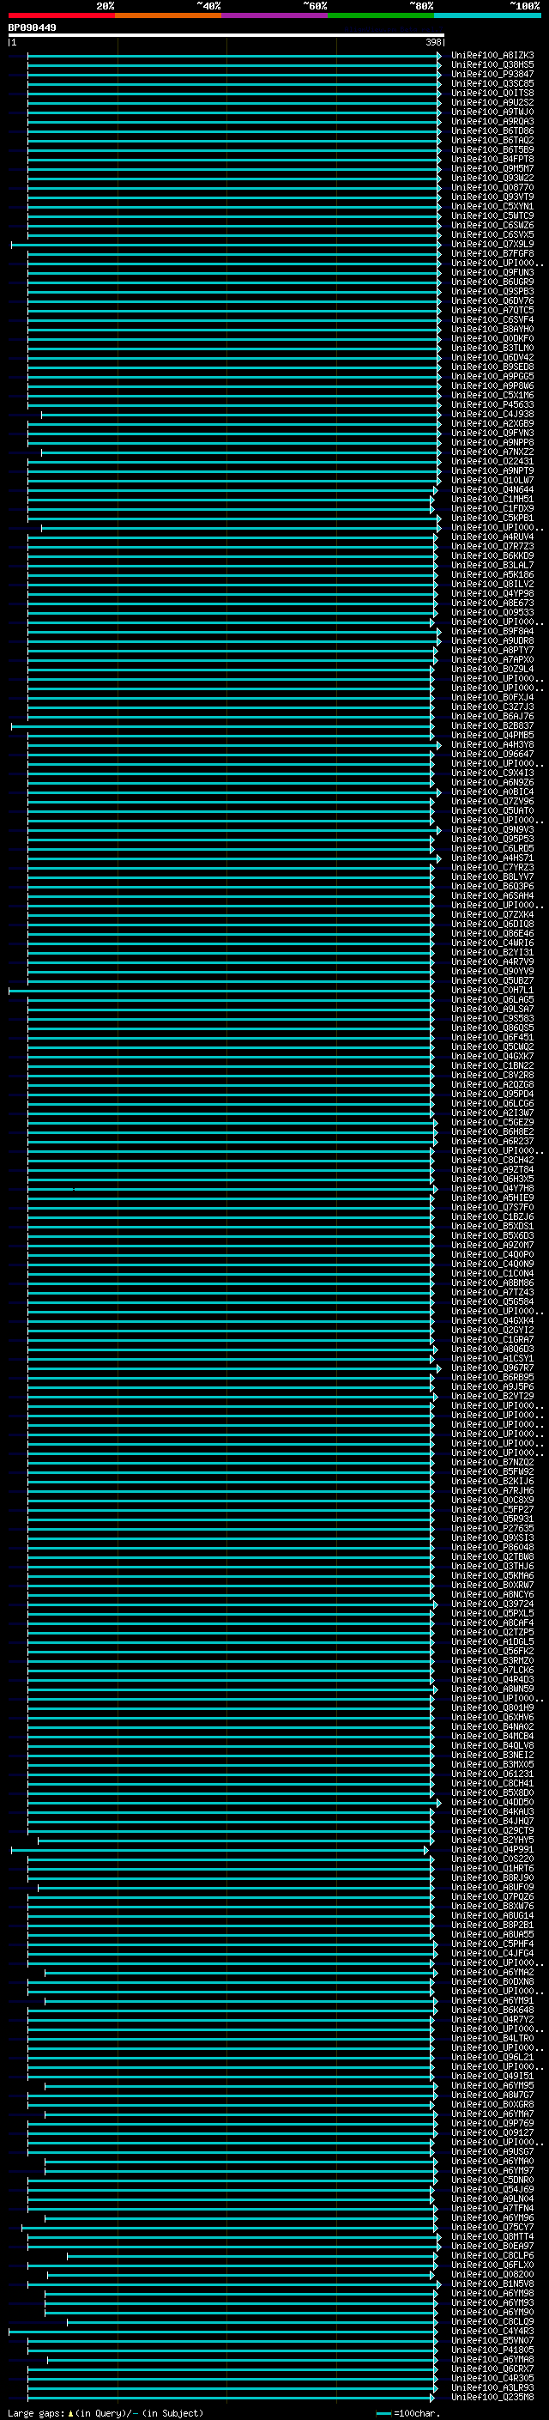Choose hit UniRef100_C4J938

point(492,415)
